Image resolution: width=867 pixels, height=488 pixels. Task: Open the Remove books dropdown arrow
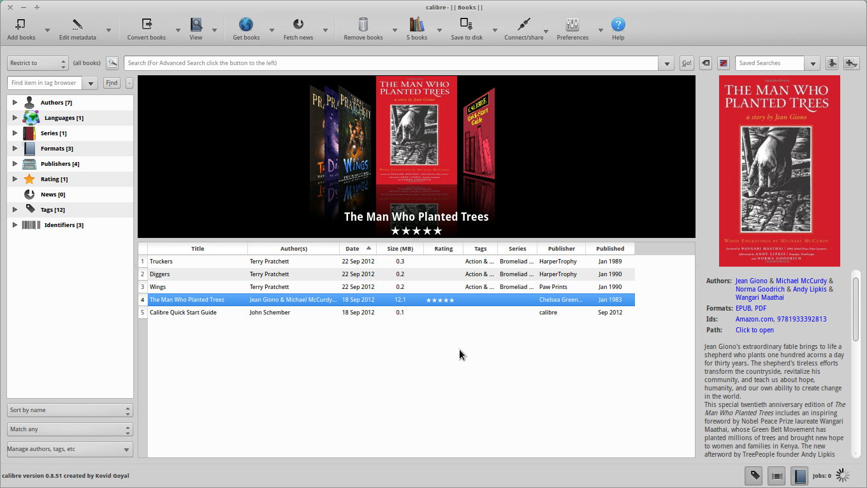395,30
